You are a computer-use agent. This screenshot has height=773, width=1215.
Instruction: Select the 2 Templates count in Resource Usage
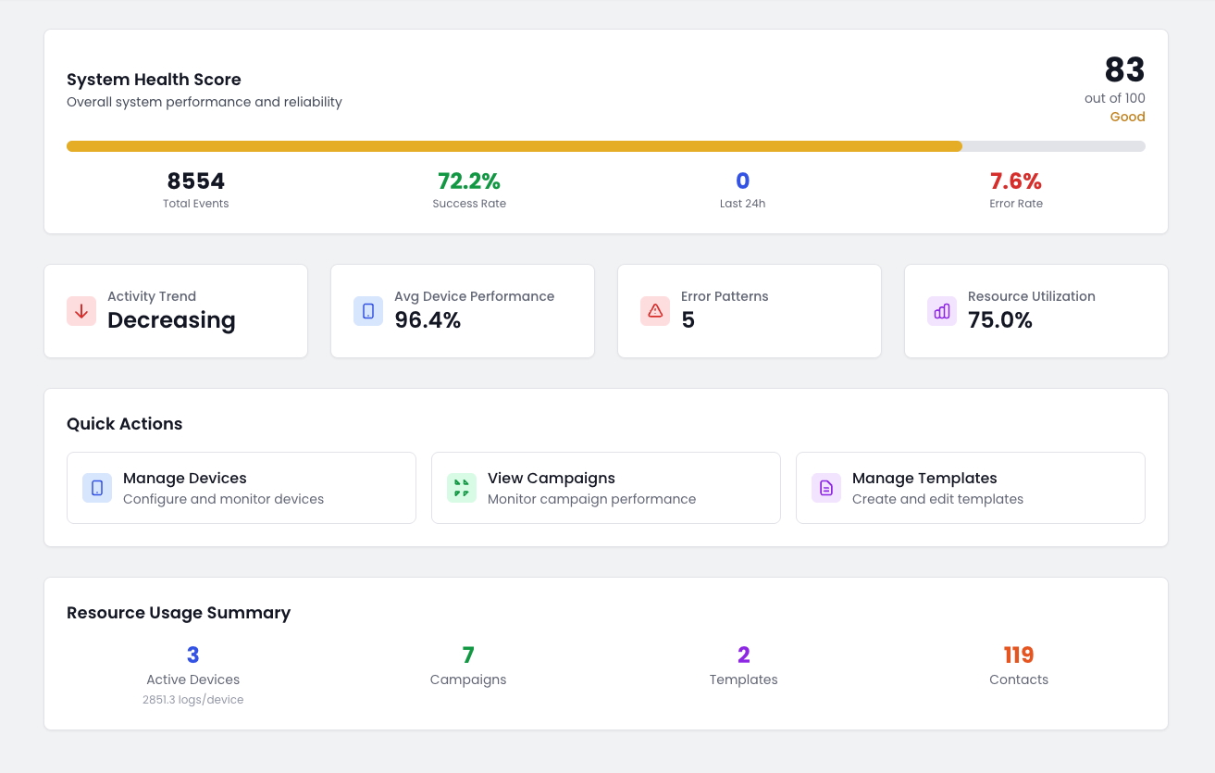pos(743,655)
